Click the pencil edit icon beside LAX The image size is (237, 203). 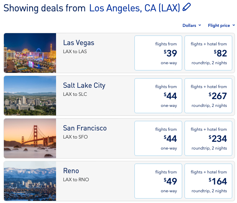(x=187, y=7)
